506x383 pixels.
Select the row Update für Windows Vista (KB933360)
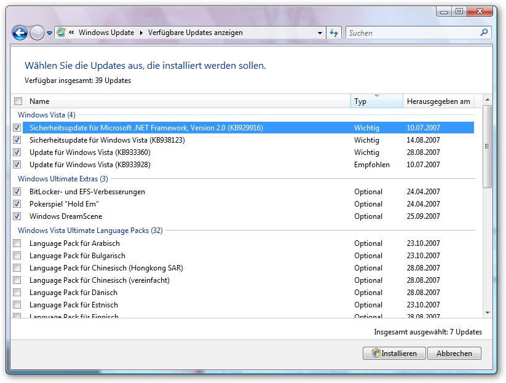(x=248, y=152)
